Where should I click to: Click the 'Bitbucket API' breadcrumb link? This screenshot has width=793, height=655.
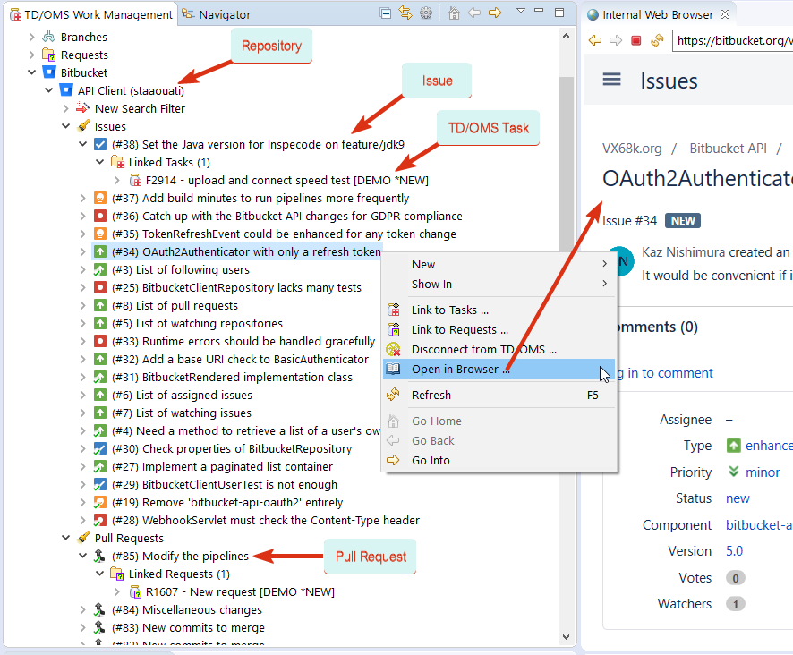point(728,149)
